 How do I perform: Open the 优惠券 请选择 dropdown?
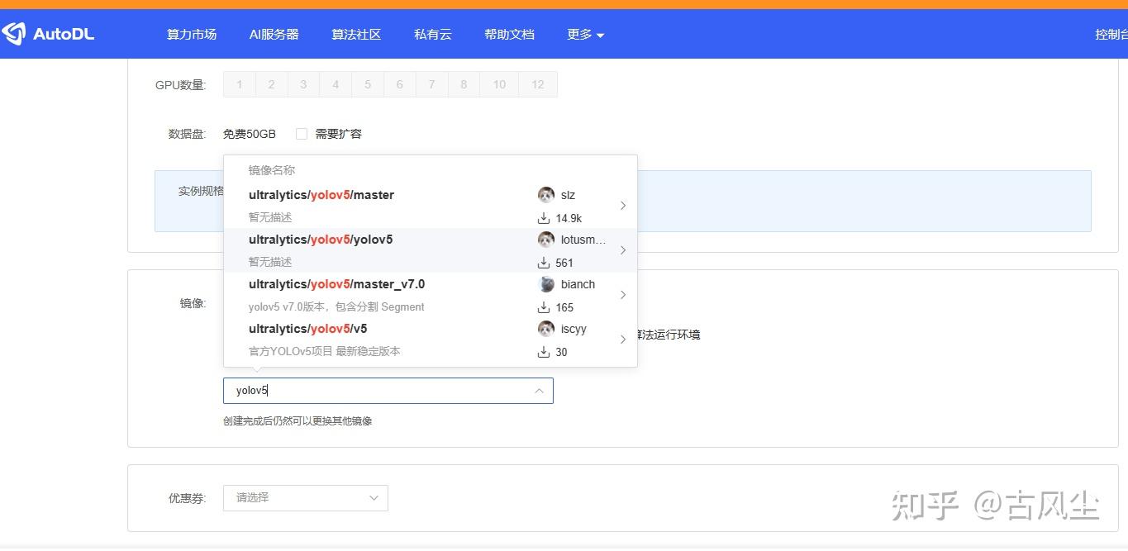(305, 497)
